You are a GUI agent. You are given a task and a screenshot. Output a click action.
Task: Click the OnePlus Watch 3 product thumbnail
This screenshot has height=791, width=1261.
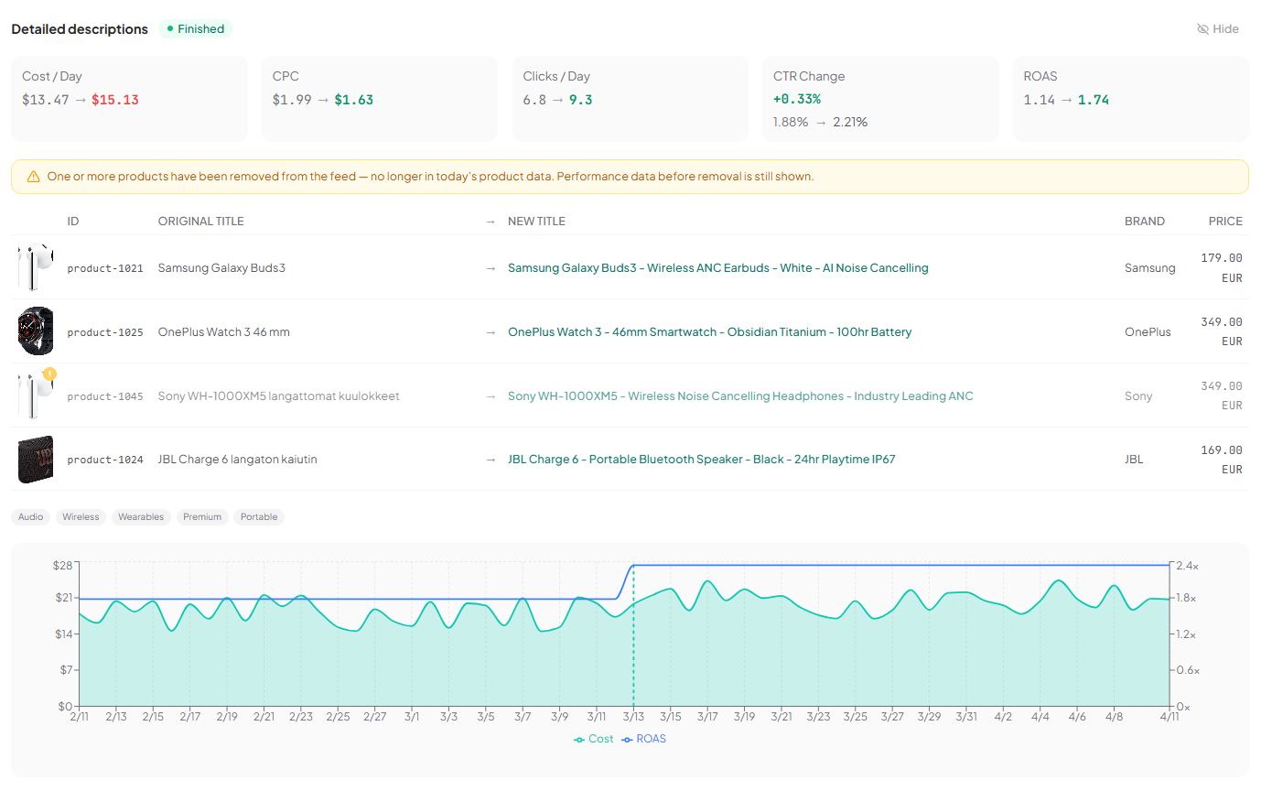click(x=35, y=330)
